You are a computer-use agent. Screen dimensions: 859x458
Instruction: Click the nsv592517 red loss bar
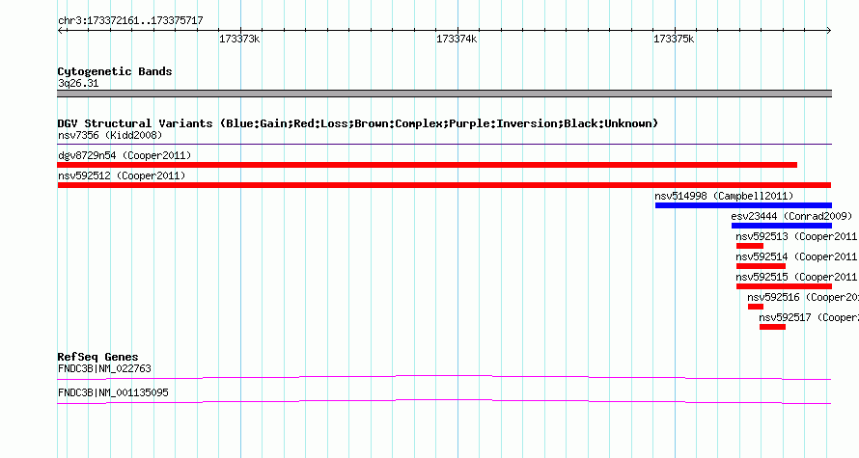click(x=772, y=327)
